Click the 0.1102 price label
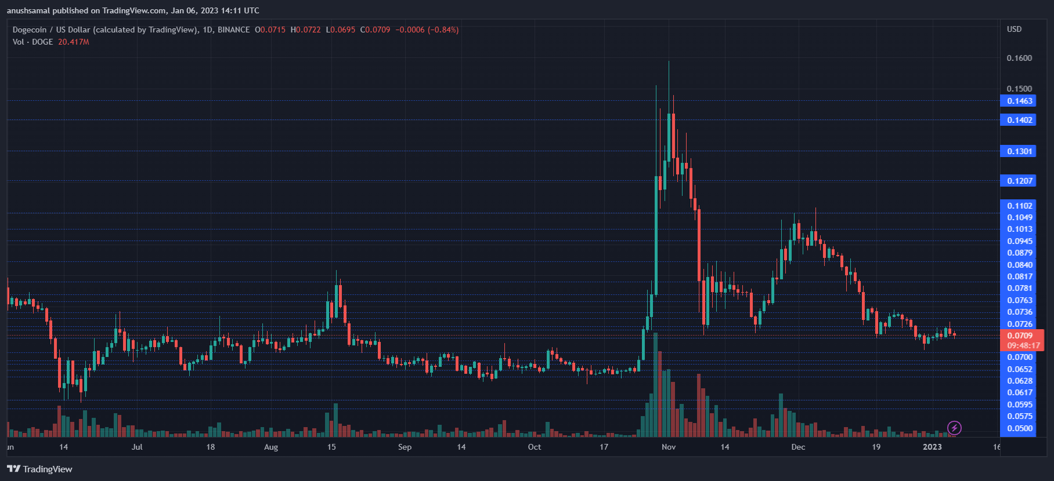This screenshot has width=1054, height=481. tap(1018, 206)
